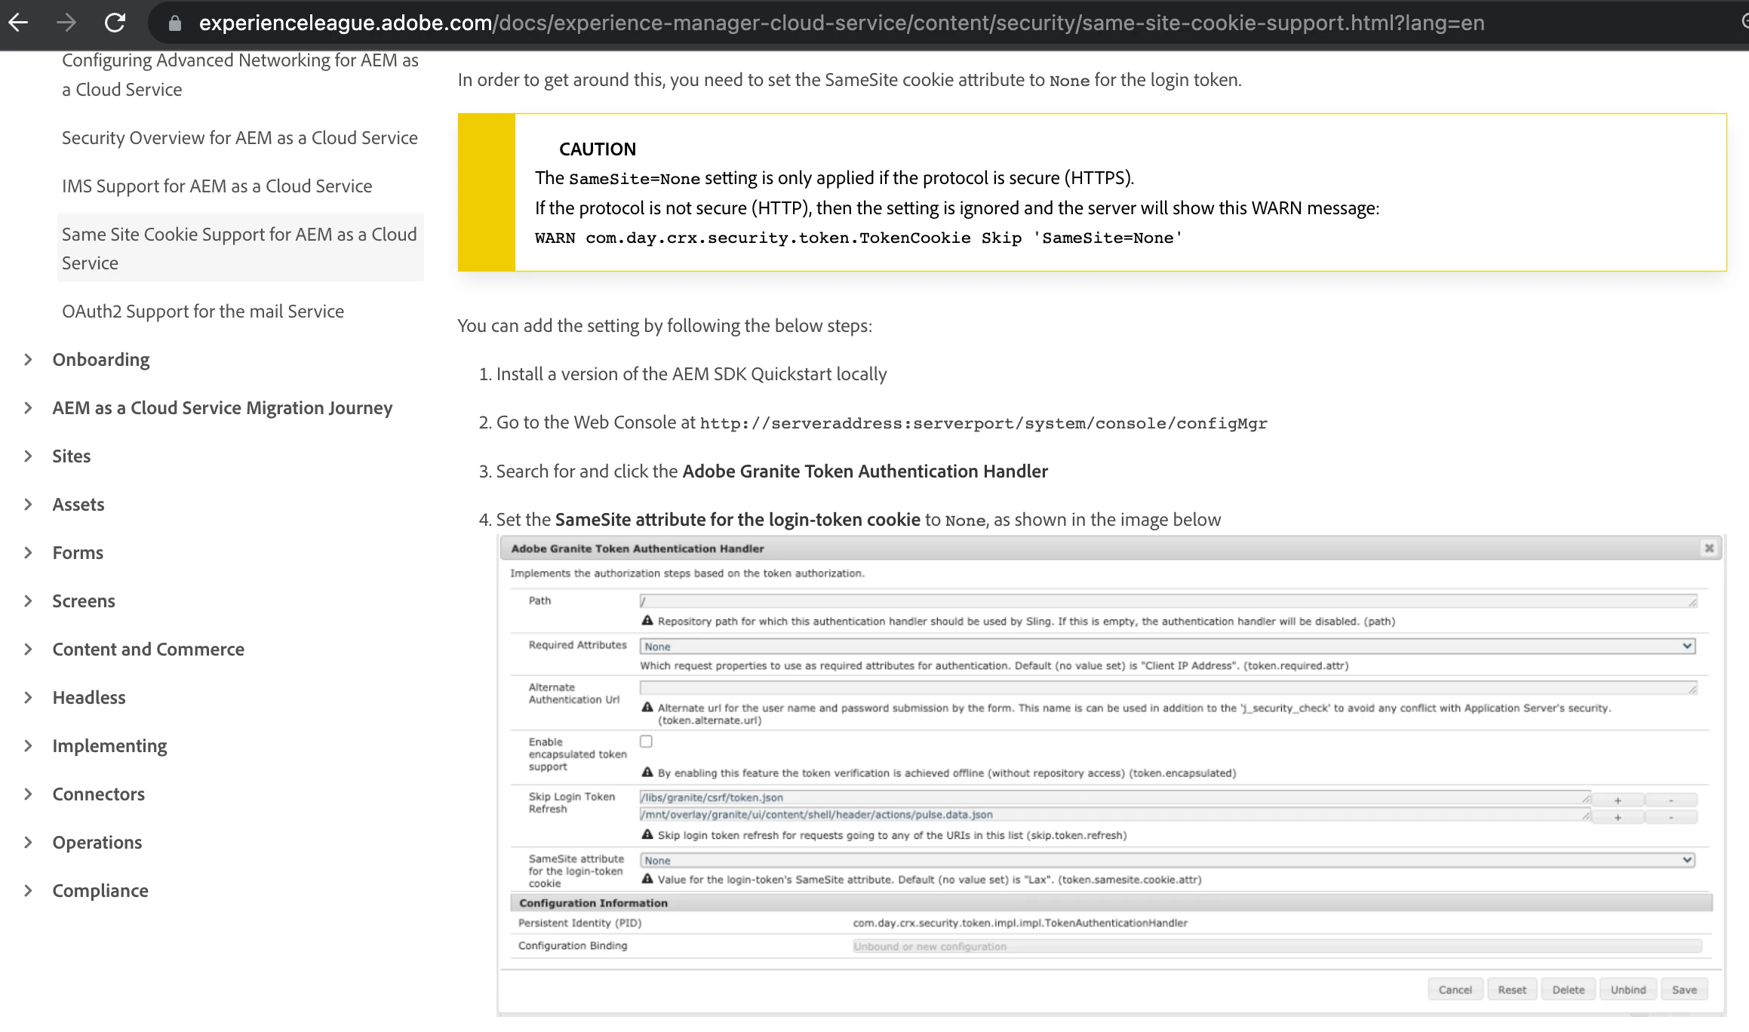This screenshot has width=1749, height=1032.
Task: Click the browser forward arrow
Action: [66, 23]
